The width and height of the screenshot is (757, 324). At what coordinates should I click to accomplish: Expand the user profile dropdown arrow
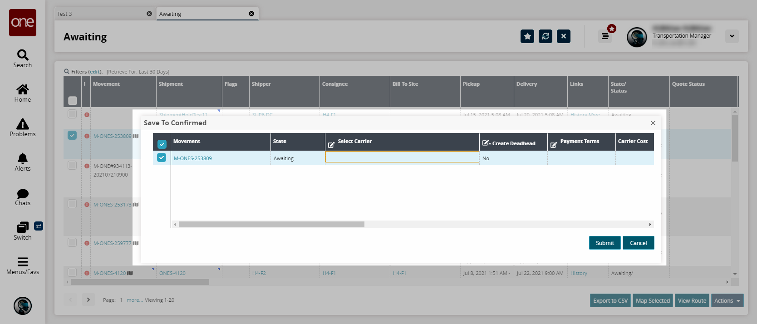[732, 36]
